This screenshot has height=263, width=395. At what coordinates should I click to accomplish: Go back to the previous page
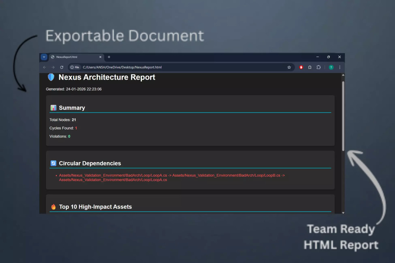[44, 67]
